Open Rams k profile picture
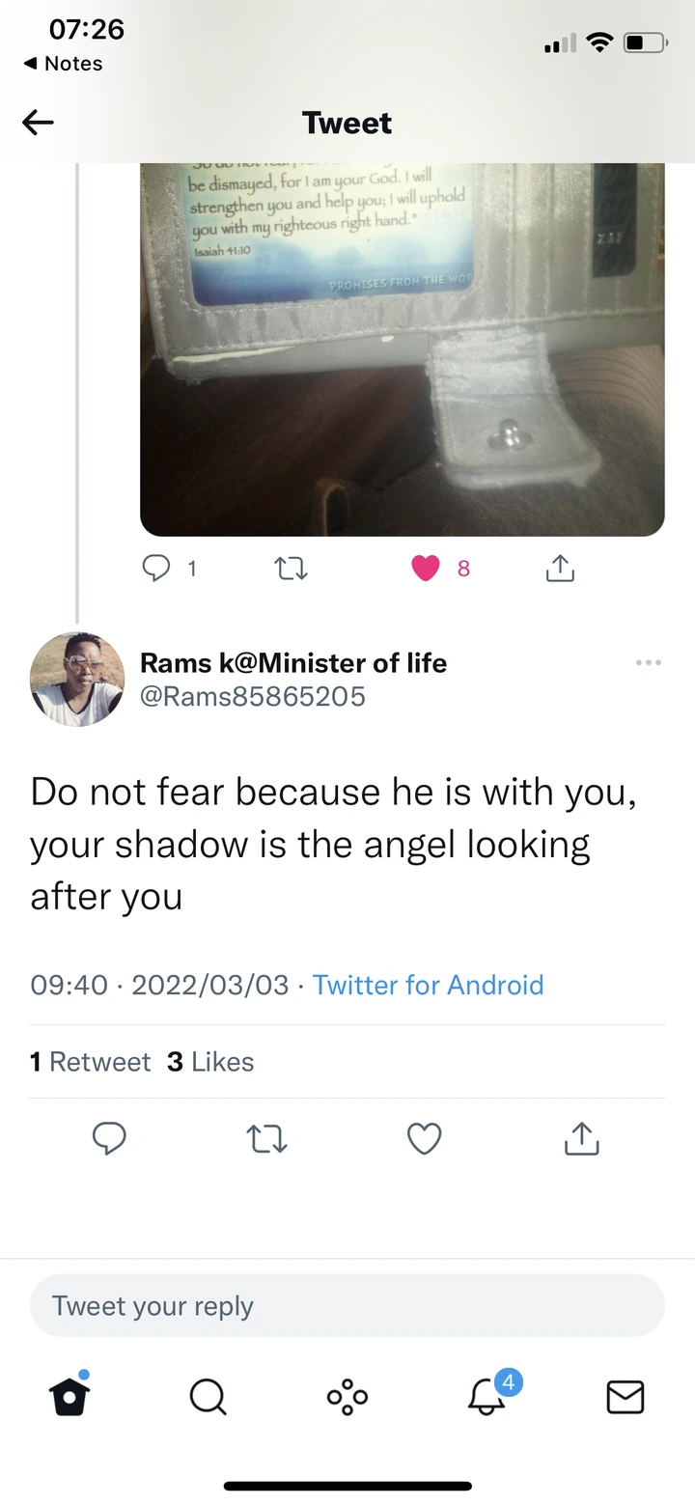This screenshot has height=1505, width=695. (77, 679)
